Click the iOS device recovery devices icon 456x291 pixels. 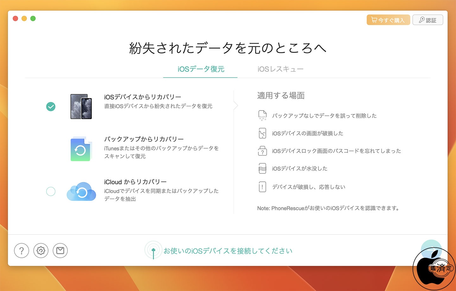coord(81,106)
